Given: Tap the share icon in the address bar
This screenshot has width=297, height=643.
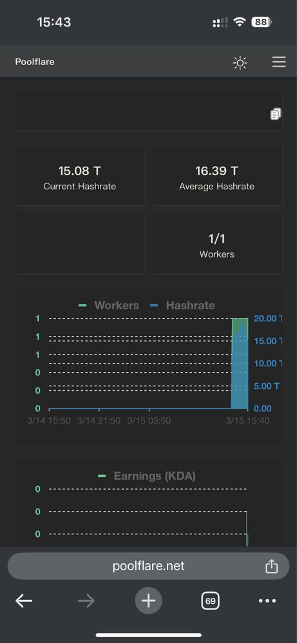Looking at the screenshot, I should coord(272,566).
